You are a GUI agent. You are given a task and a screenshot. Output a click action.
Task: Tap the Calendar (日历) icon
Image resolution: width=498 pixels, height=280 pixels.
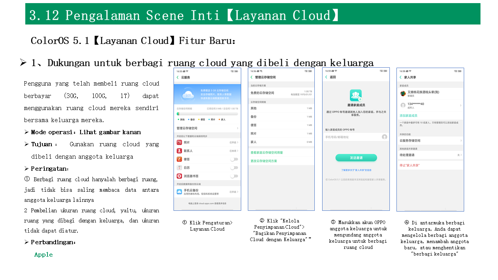(179, 168)
